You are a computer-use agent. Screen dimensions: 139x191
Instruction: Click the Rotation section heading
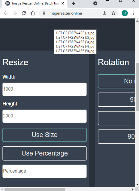point(113,62)
